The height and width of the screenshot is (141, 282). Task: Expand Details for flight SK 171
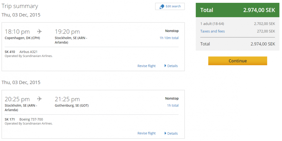pos(171,133)
